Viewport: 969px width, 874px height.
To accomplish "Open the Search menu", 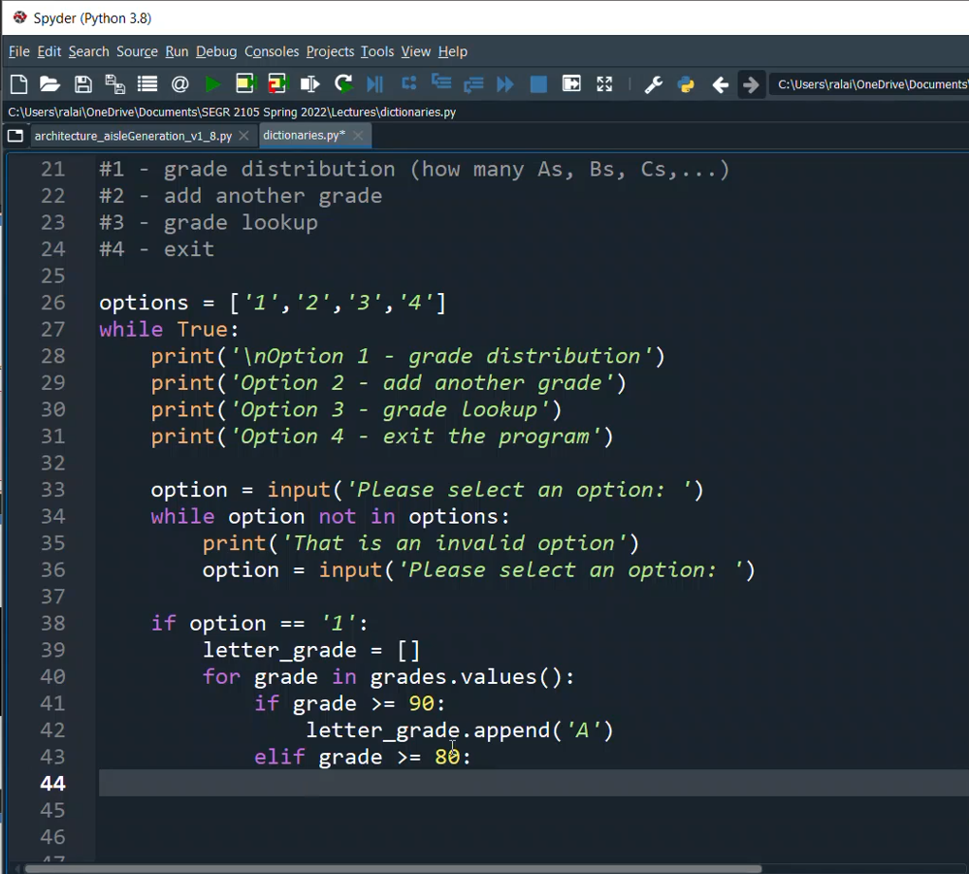I will [88, 51].
